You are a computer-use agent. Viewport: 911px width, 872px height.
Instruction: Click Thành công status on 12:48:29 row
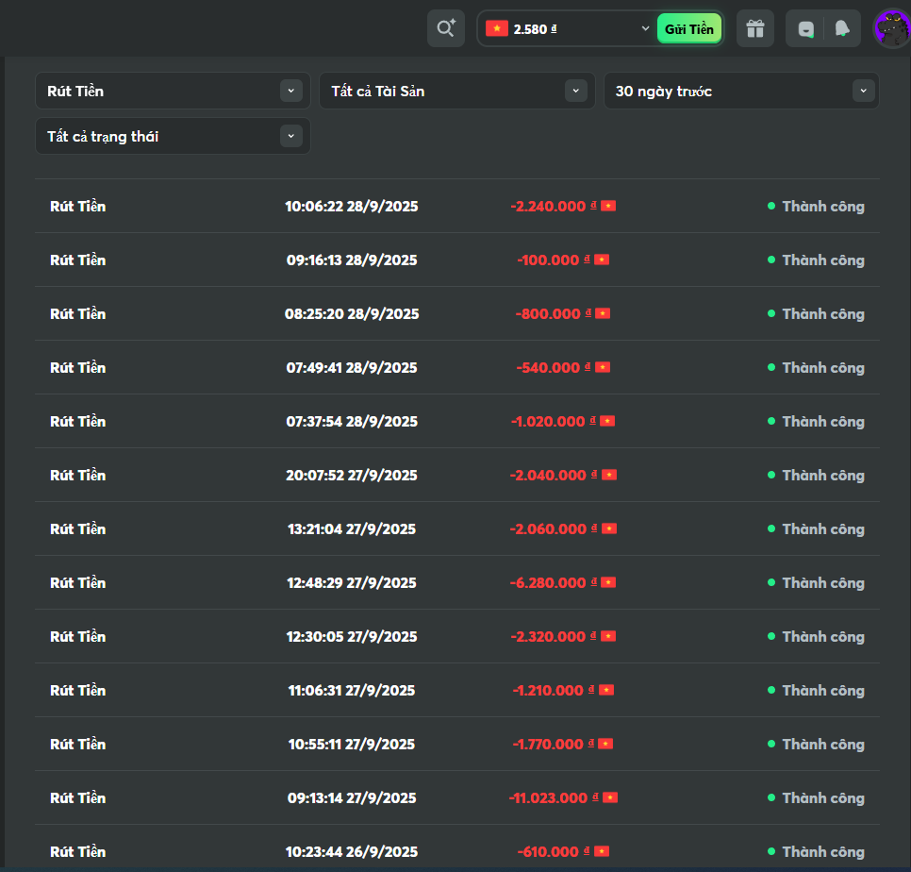pos(822,582)
